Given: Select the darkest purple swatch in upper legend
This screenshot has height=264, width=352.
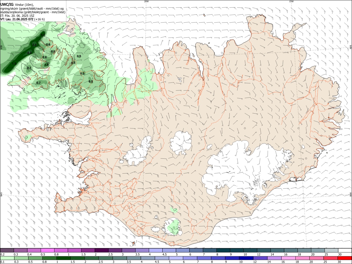Looking at the screenshot, I should point(101,251).
